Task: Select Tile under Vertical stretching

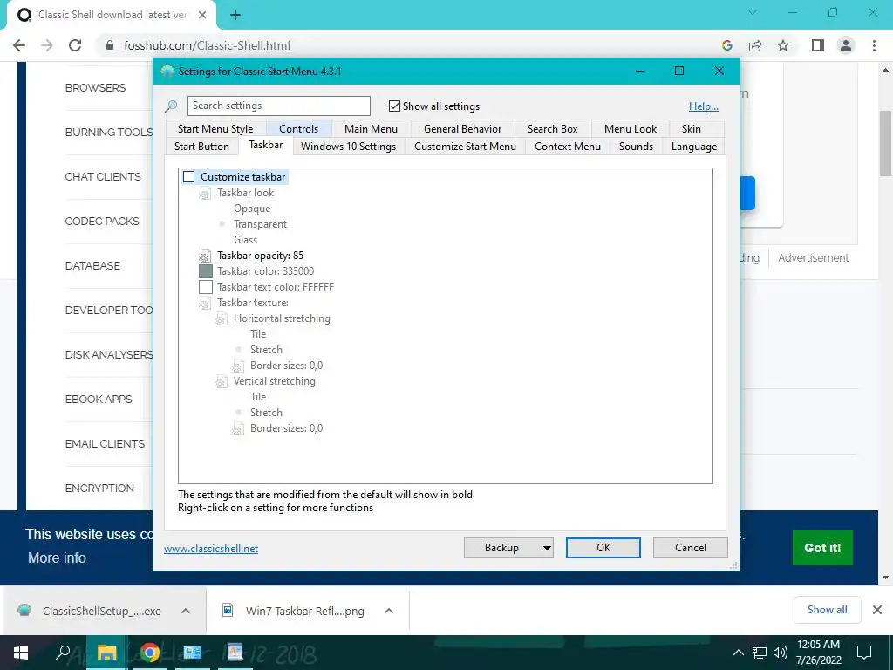Action: pyautogui.click(x=258, y=397)
